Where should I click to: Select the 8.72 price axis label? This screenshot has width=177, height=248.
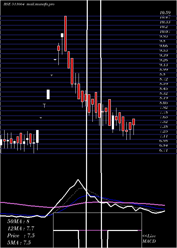pyautogui.click(x=164, y=79)
